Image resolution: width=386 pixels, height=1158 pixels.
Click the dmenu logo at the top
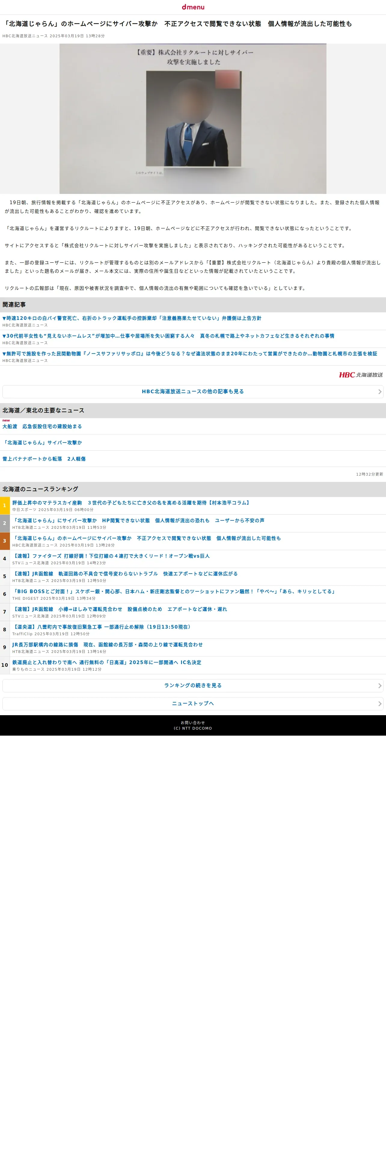pyautogui.click(x=193, y=7)
